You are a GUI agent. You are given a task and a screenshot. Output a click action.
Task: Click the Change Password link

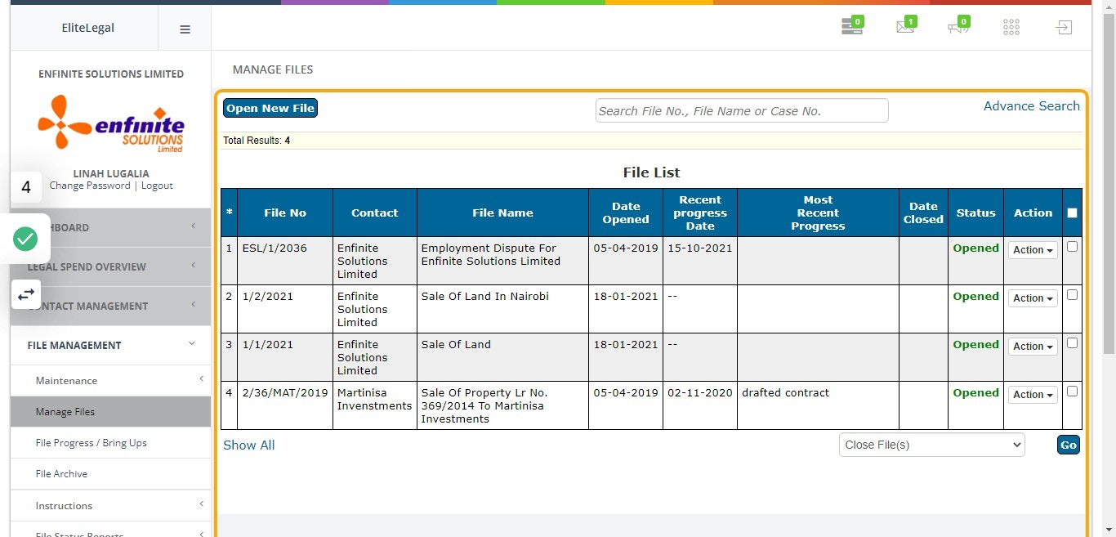[x=90, y=186]
